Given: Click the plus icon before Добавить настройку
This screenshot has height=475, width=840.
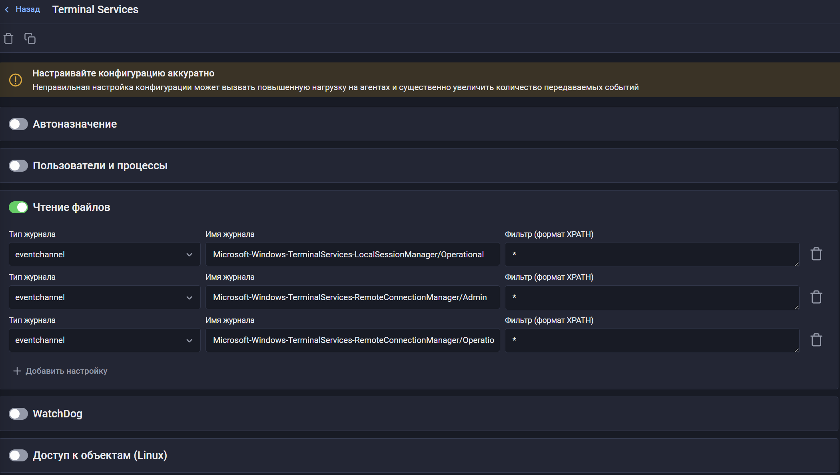Looking at the screenshot, I should (17, 371).
